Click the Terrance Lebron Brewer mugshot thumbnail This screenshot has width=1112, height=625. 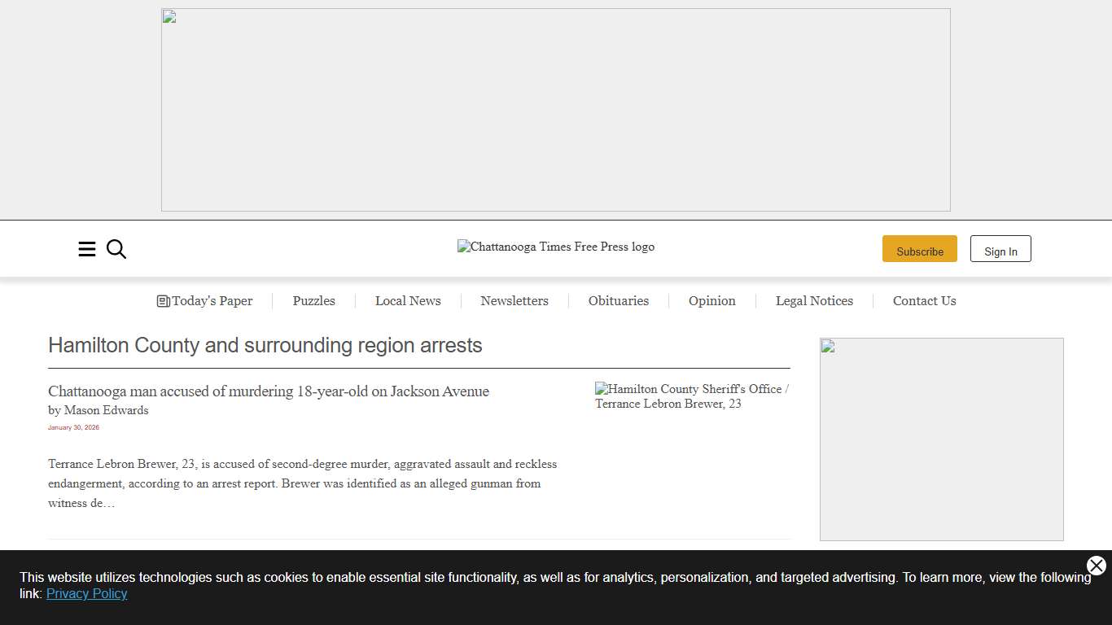point(692,396)
